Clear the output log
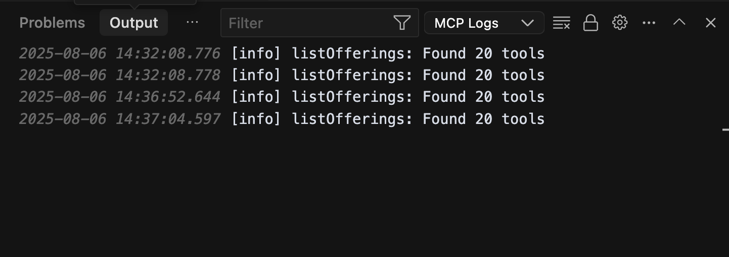Screen dimensions: 729x257 [x=561, y=23]
